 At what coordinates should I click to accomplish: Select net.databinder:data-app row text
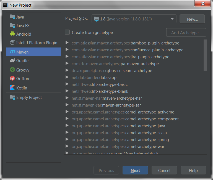click(x=94, y=78)
